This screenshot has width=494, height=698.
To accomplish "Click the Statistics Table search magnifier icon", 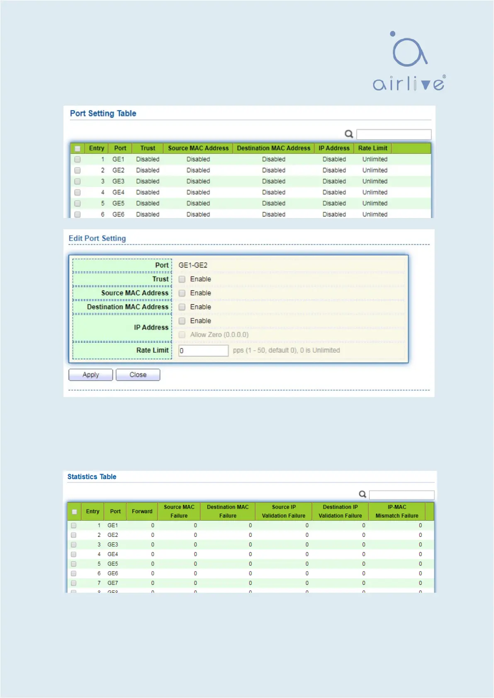I will pyautogui.click(x=363, y=494).
